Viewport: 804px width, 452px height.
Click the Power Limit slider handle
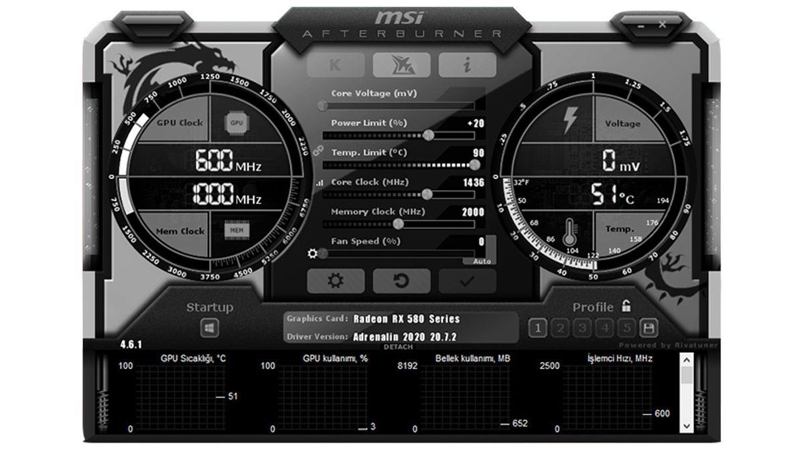coord(428,135)
